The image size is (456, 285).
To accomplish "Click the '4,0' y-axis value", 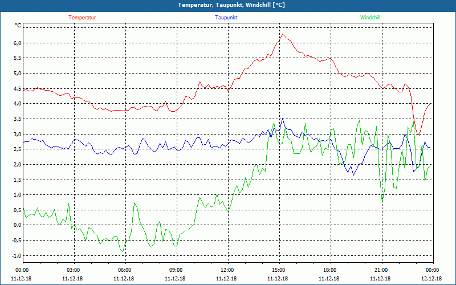I will click(18, 104).
